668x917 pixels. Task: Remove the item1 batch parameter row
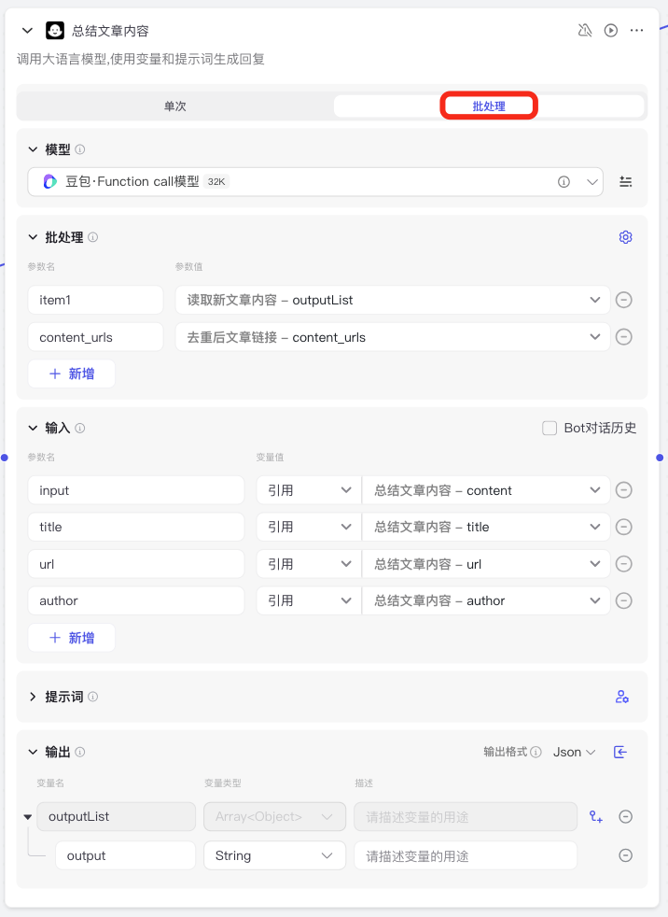coord(624,300)
